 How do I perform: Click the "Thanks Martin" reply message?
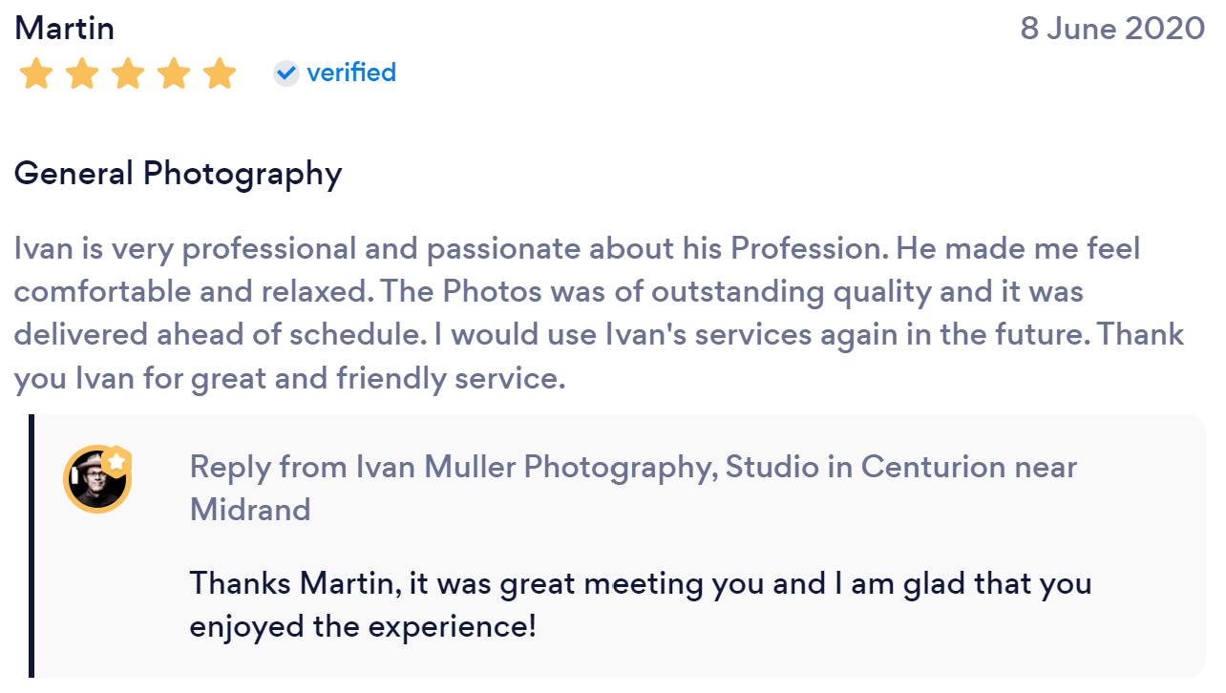tap(640, 583)
